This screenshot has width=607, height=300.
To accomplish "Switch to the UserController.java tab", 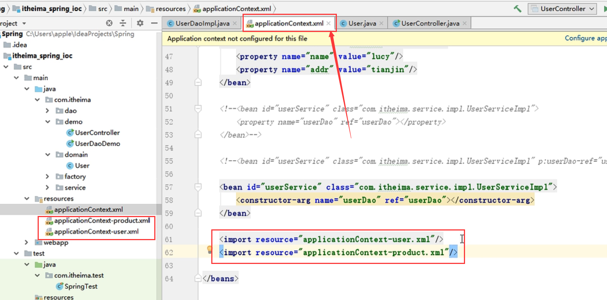I will pyautogui.click(x=430, y=23).
